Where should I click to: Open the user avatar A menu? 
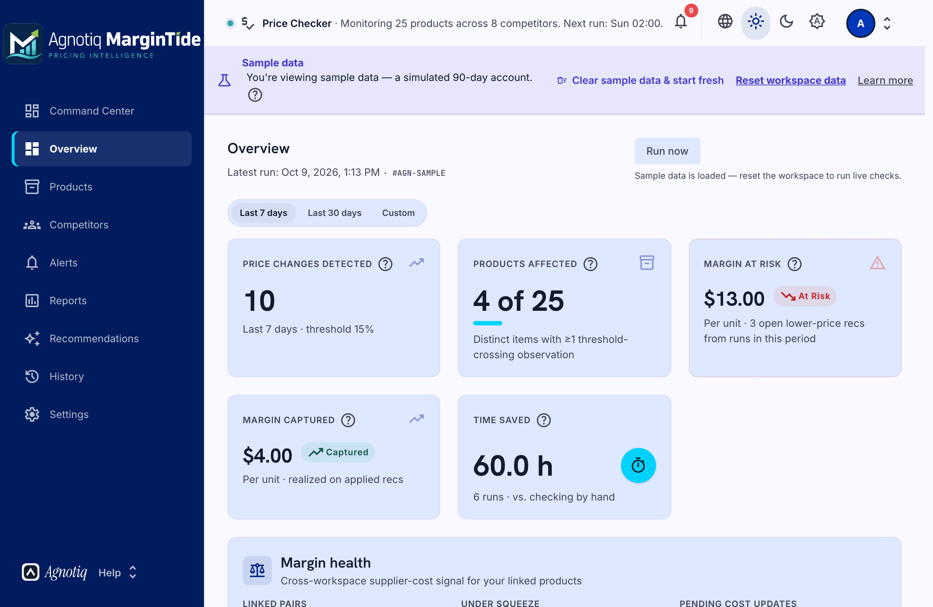tap(860, 24)
